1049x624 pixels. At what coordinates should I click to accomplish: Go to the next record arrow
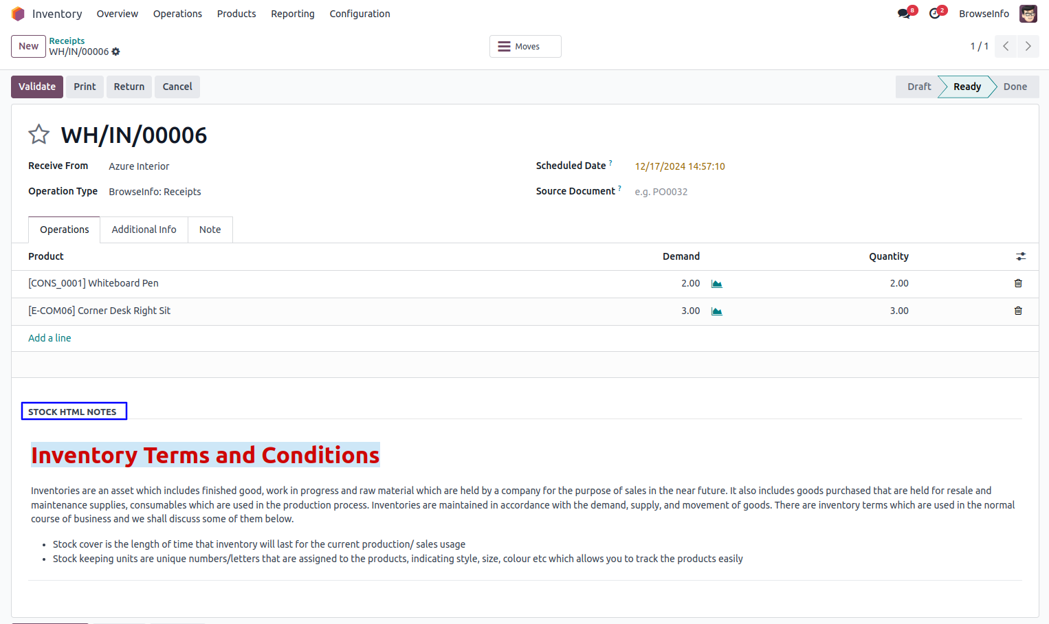1028,46
